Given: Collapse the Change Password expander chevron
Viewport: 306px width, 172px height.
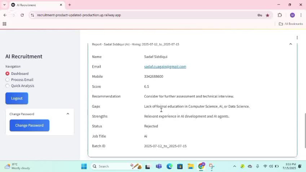Looking at the screenshot, I should [x=68, y=114].
